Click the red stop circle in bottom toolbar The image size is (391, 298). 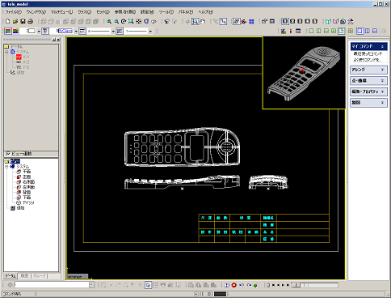[234, 285]
